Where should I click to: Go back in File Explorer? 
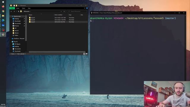pyautogui.click(x=11, y=11)
